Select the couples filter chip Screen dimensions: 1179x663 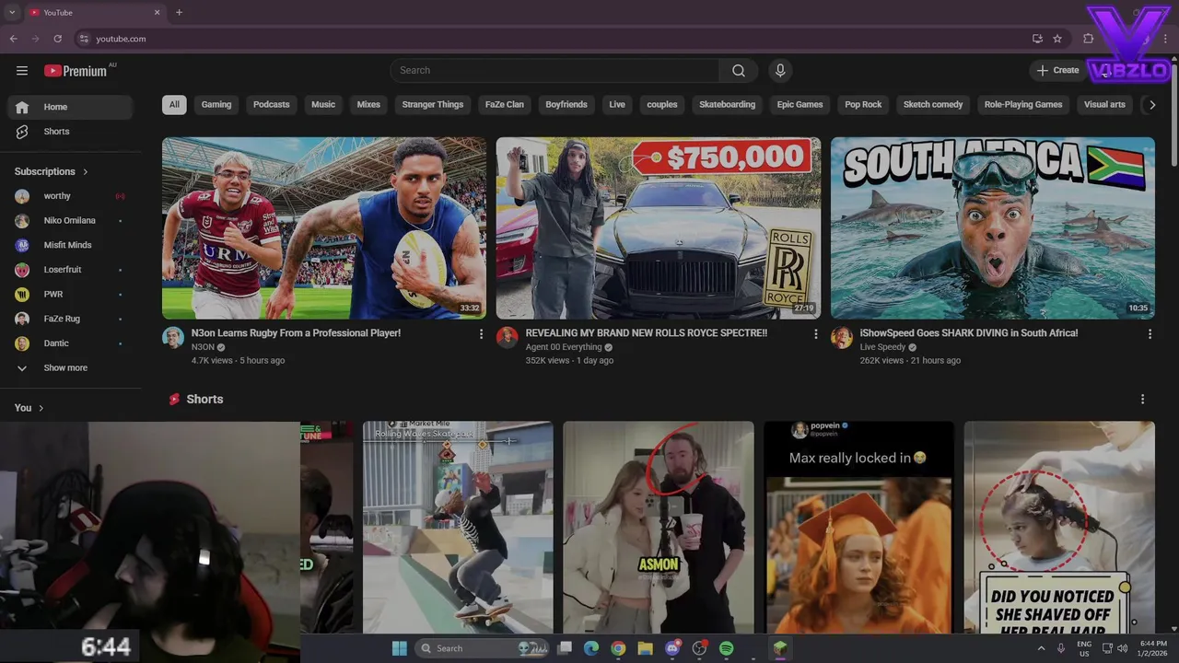(662, 105)
